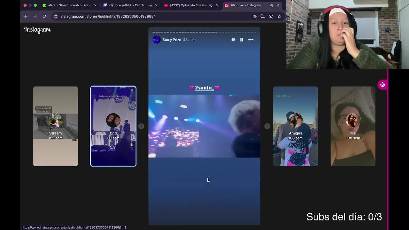Click the muted-site icon in address bar
Screen dimensions: 409x230
pos(255,16)
